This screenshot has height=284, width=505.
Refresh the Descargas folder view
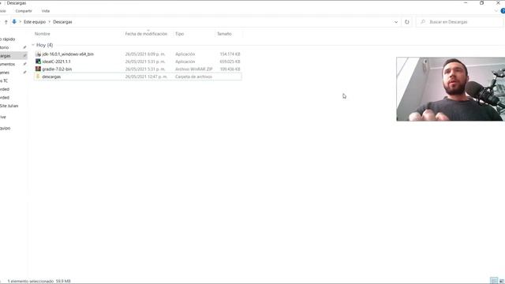tap(407, 22)
